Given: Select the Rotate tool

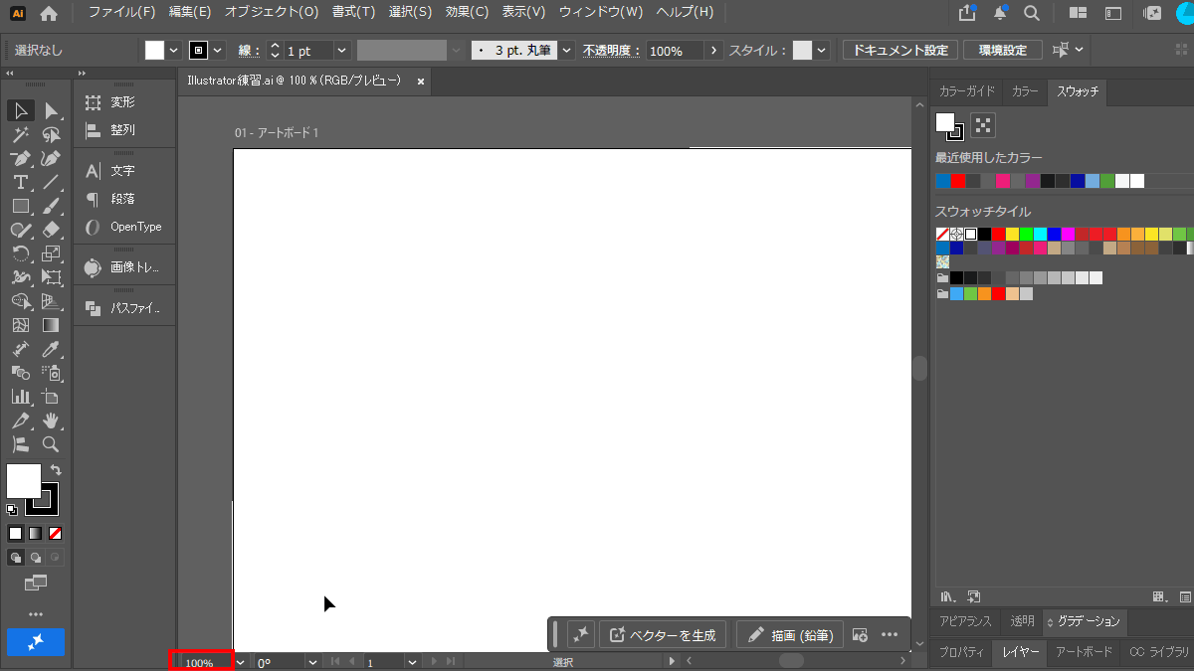Looking at the screenshot, I should coord(21,253).
